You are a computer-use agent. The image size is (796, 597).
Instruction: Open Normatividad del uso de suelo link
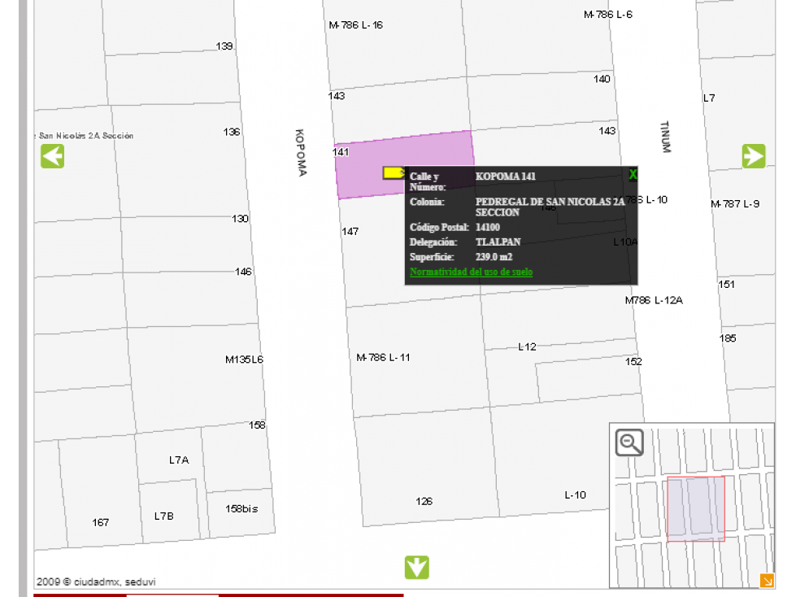[471, 272]
